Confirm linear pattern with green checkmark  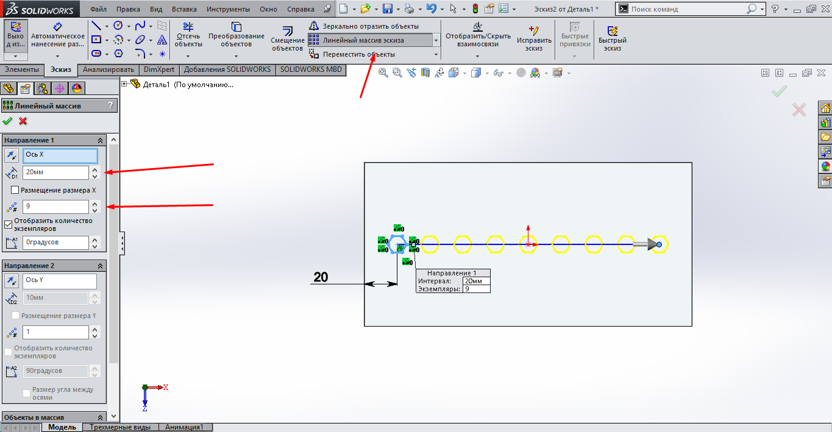click(7, 121)
